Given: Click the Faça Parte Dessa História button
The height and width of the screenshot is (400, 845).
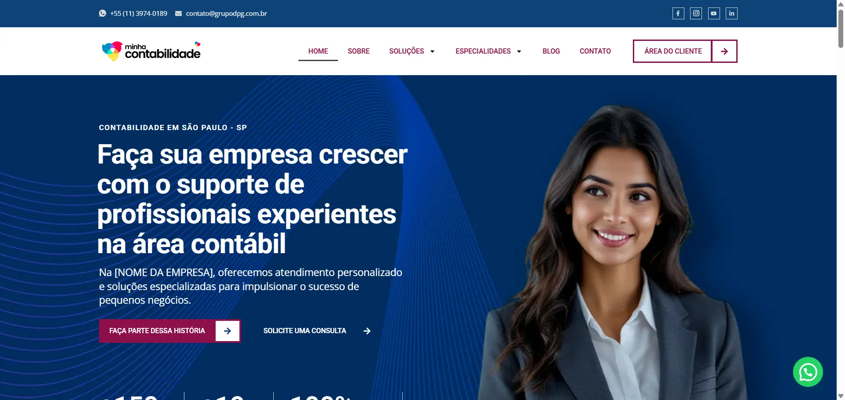Looking at the screenshot, I should point(170,331).
